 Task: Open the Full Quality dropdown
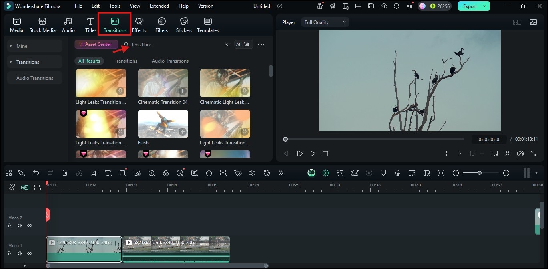click(x=325, y=22)
